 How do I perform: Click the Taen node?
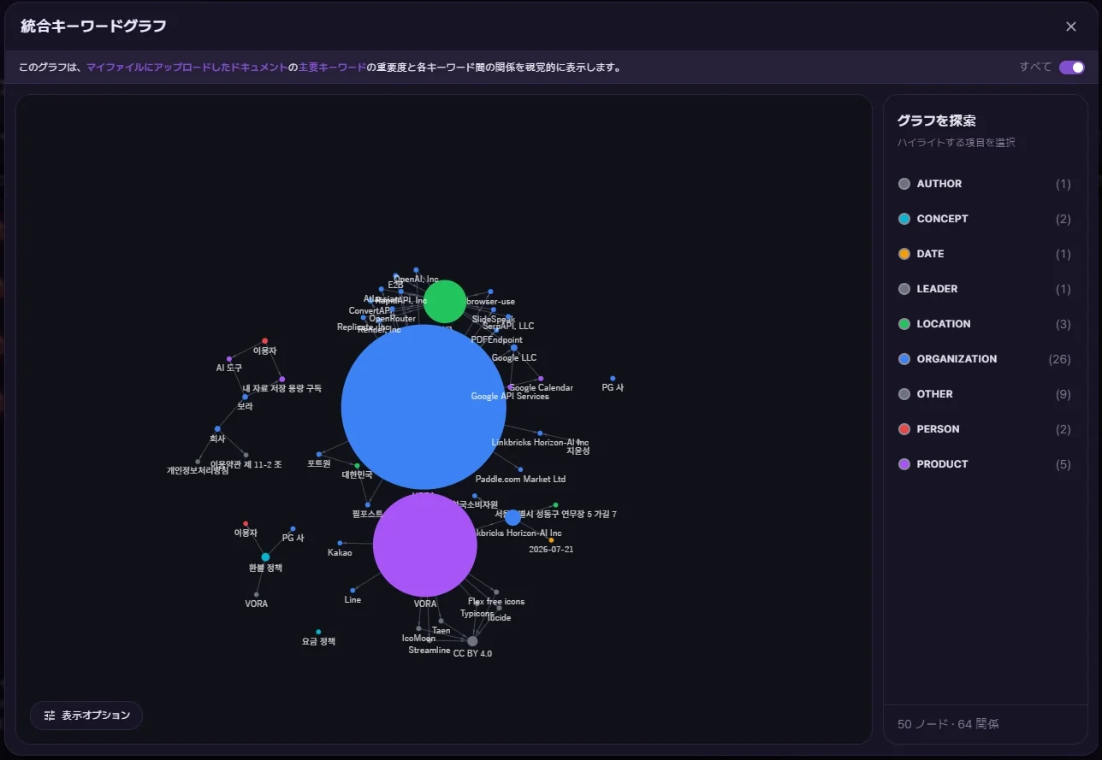coord(441,622)
